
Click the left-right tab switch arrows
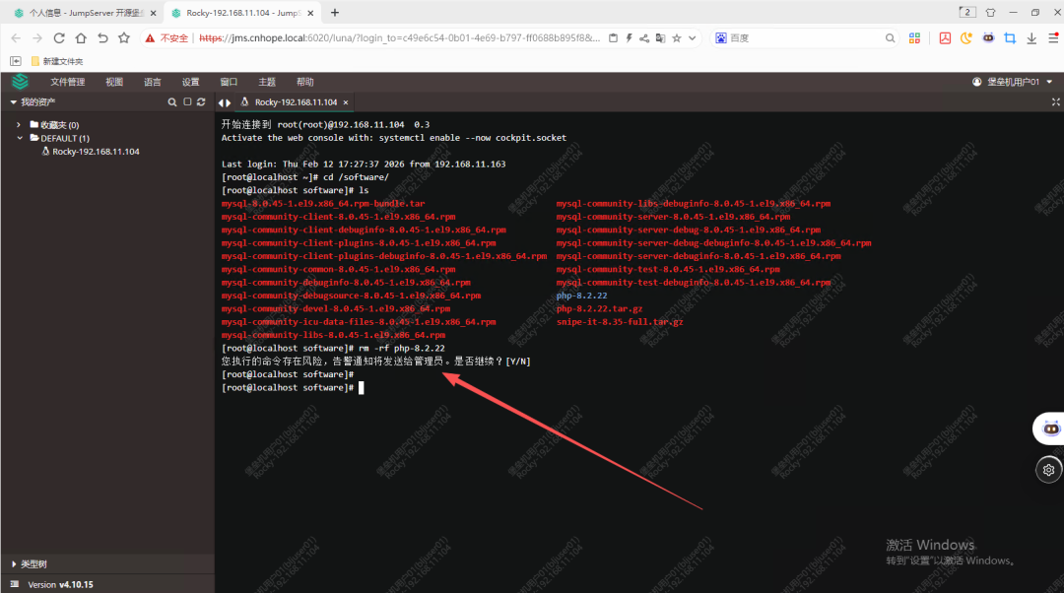coord(224,102)
